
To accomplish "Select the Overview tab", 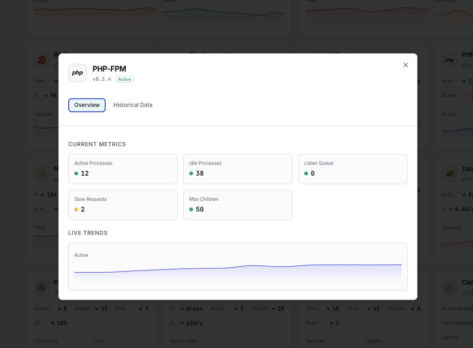I will [87, 105].
